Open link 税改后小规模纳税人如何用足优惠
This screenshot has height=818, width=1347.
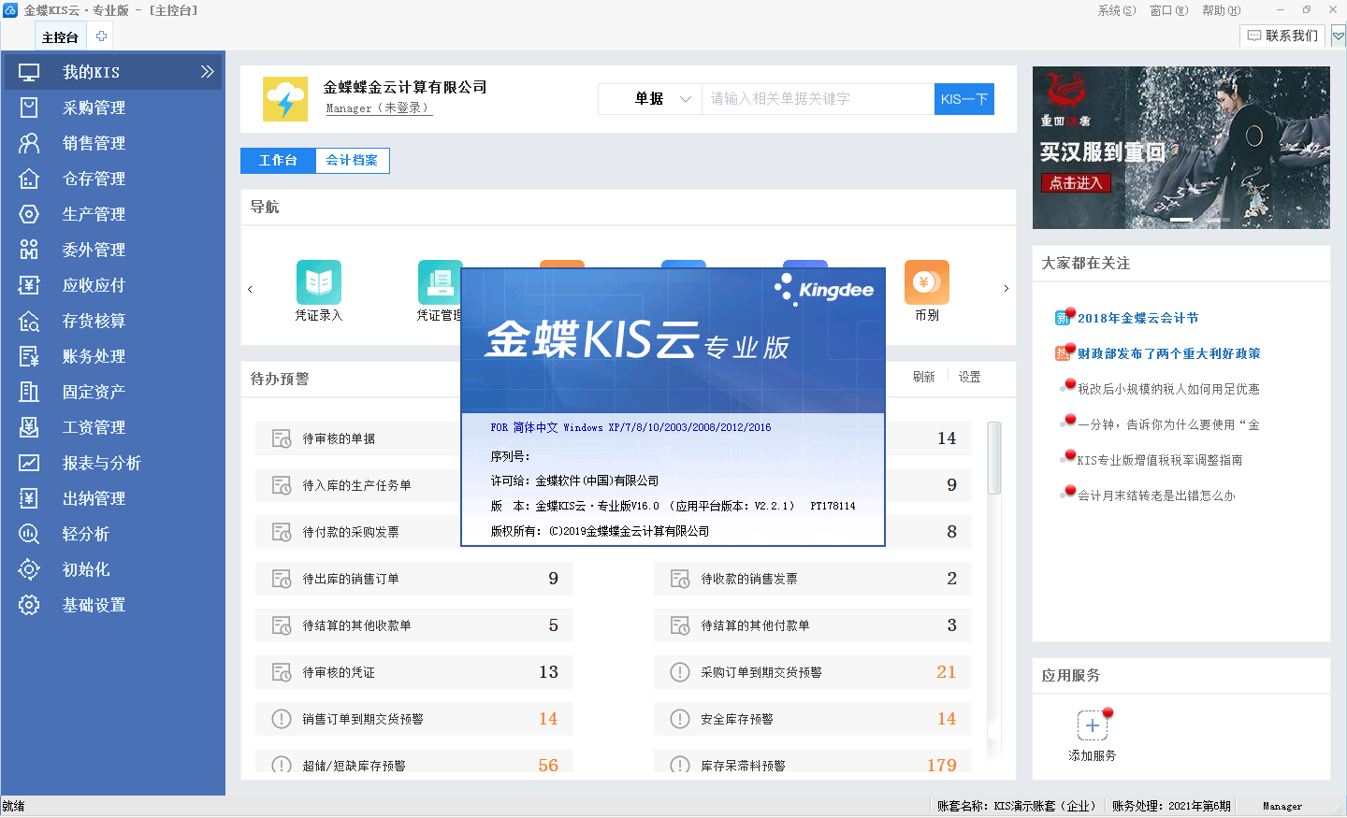pyautogui.click(x=1168, y=389)
